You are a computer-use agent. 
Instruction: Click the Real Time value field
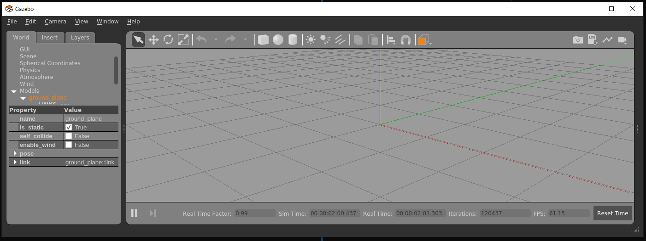click(x=421, y=213)
